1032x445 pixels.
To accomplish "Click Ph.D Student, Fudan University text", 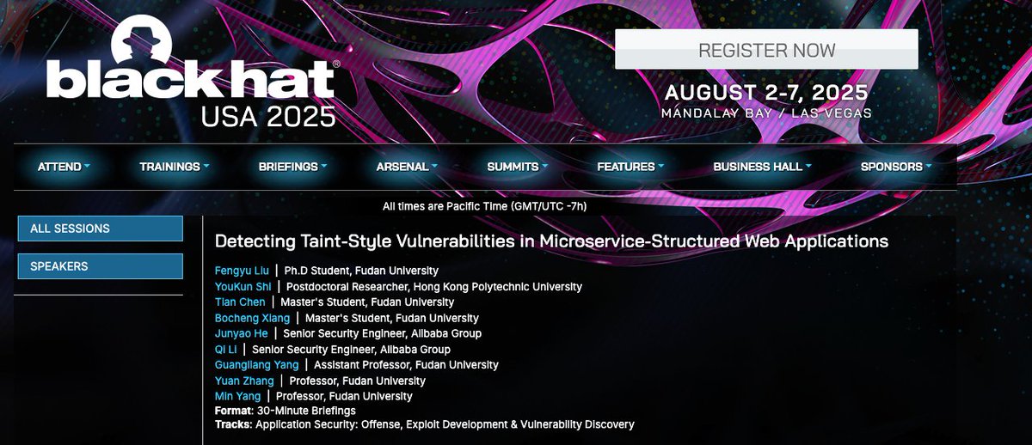I will (x=361, y=271).
